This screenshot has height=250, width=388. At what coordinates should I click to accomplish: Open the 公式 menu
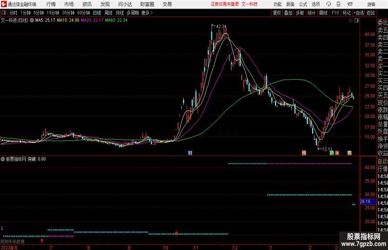303,4
